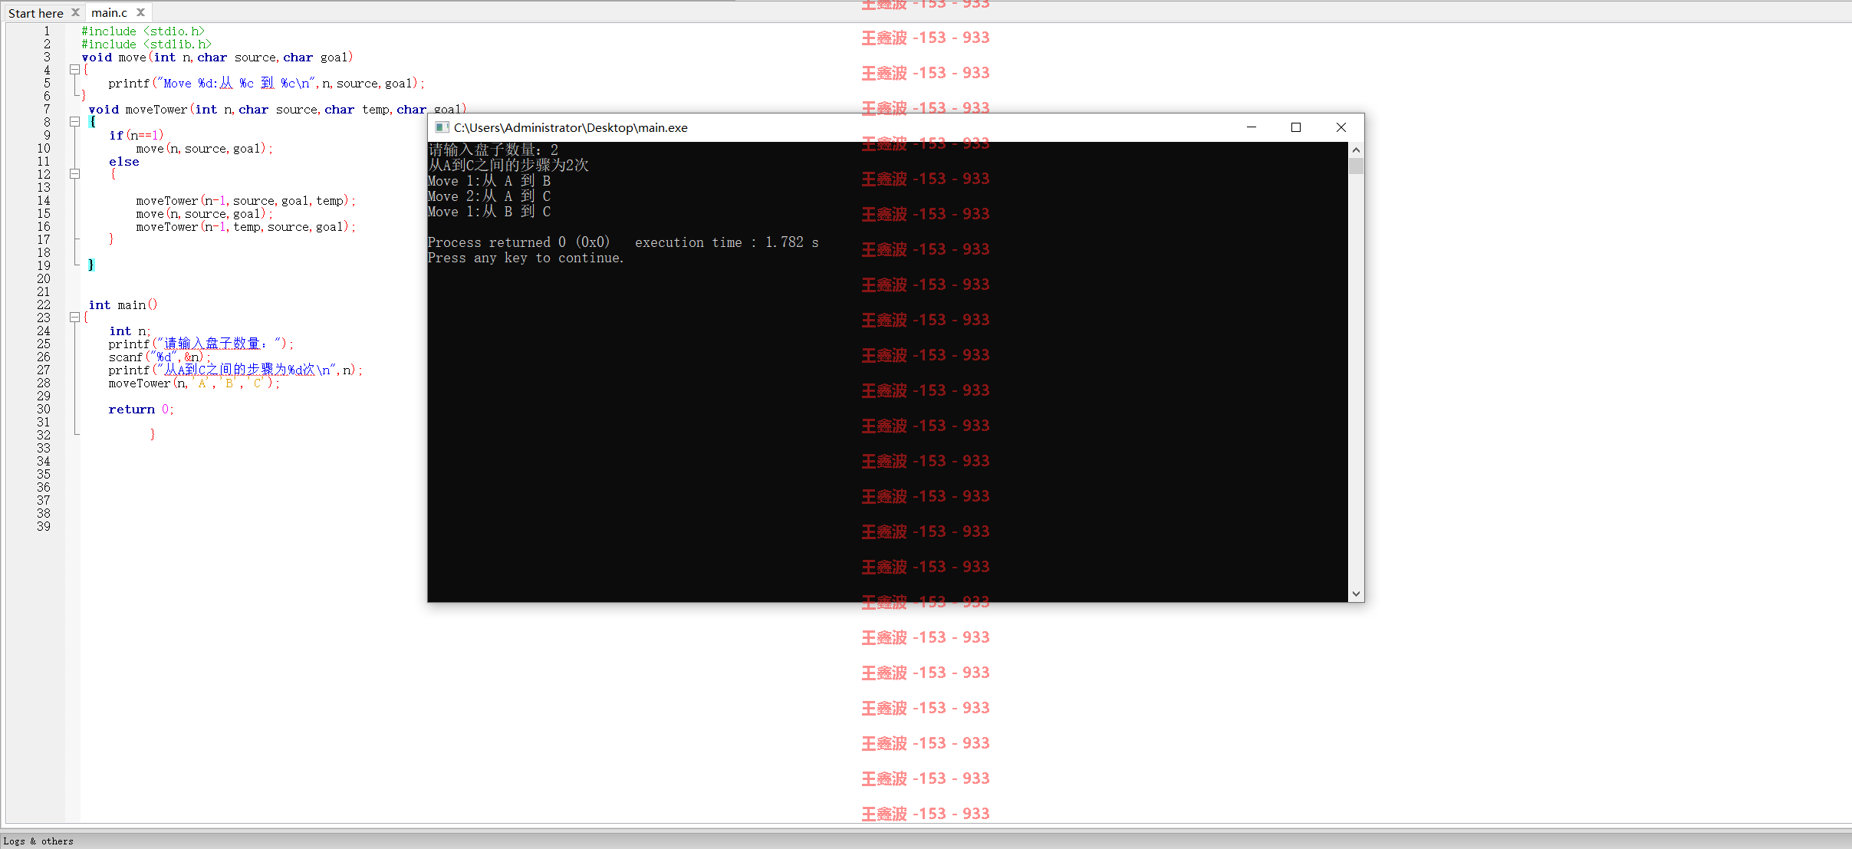
Task: Switch to the Start here tab
Action: tap(35, 13)
